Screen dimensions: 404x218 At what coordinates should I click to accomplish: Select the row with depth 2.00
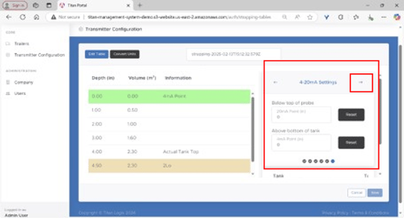click(x=169, y=124)
